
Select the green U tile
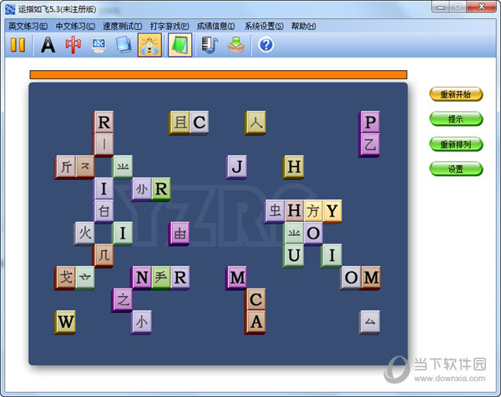click(x=293, y=256)
